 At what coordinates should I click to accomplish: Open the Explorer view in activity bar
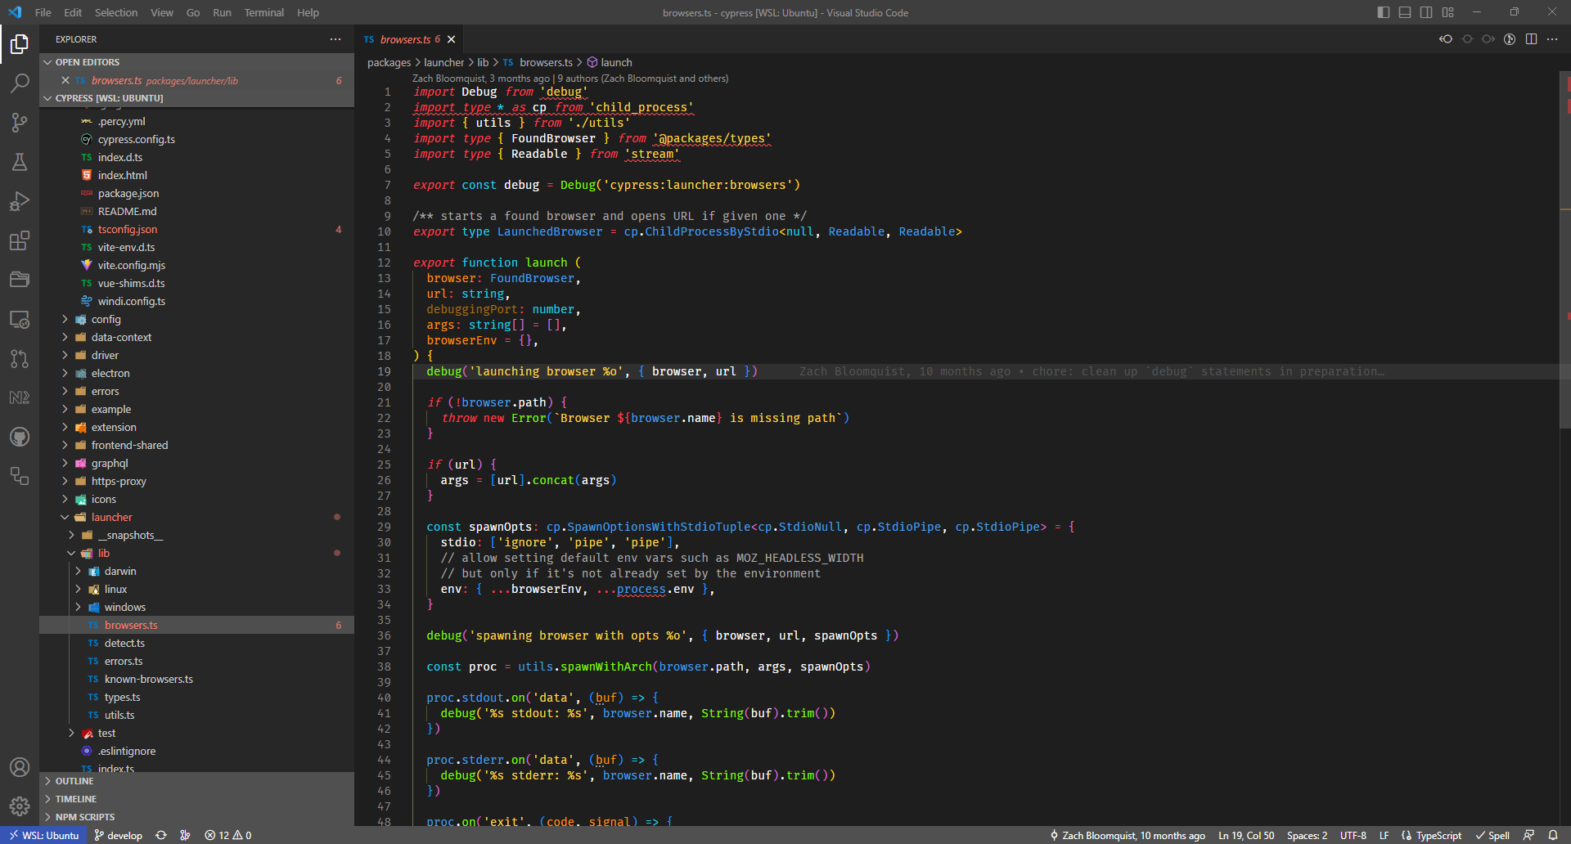click(20, 43)
